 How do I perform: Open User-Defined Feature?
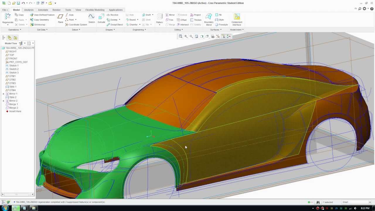tap(42, 15)
